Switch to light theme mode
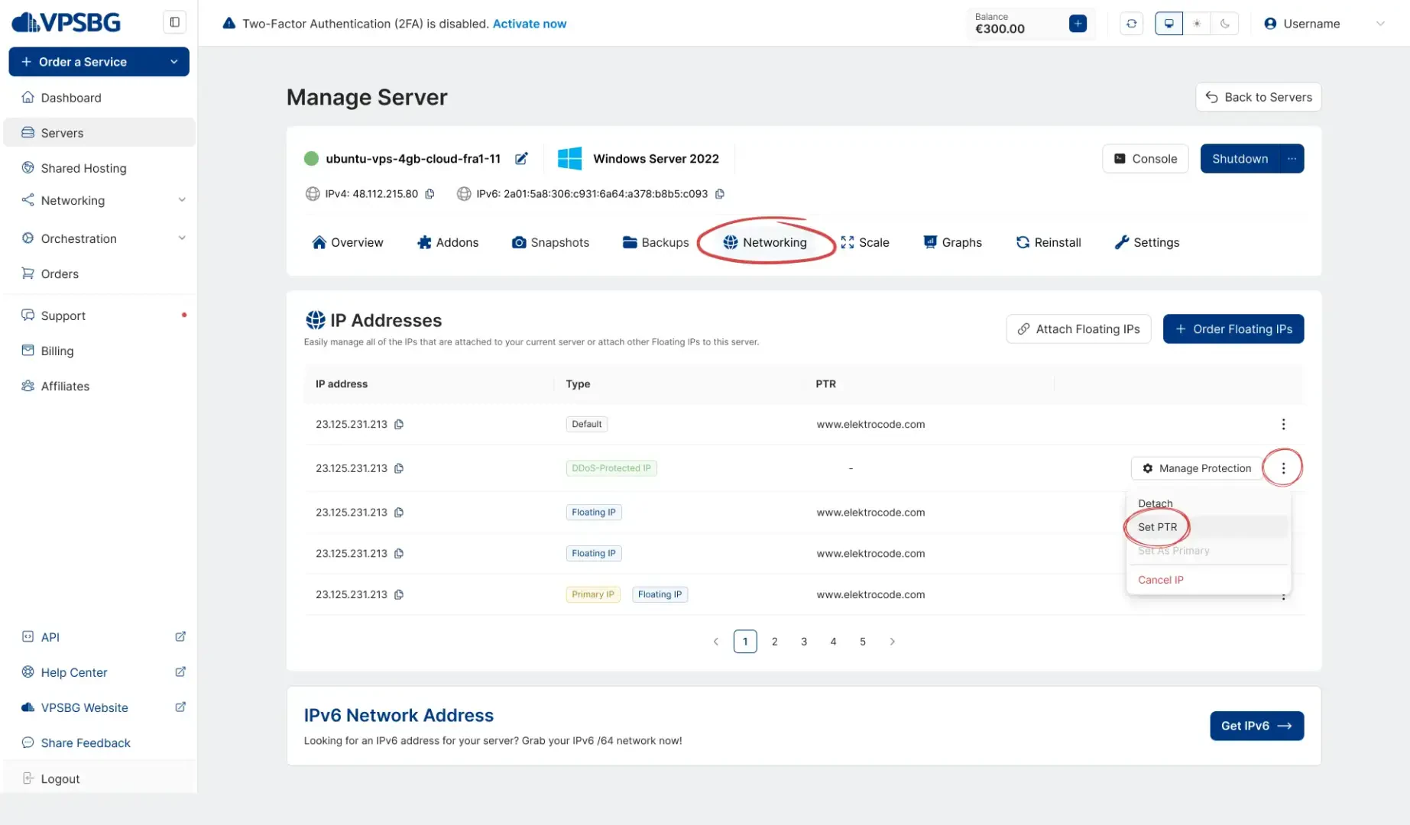Screen dimensions: 1410x825 click(1197, 24)
